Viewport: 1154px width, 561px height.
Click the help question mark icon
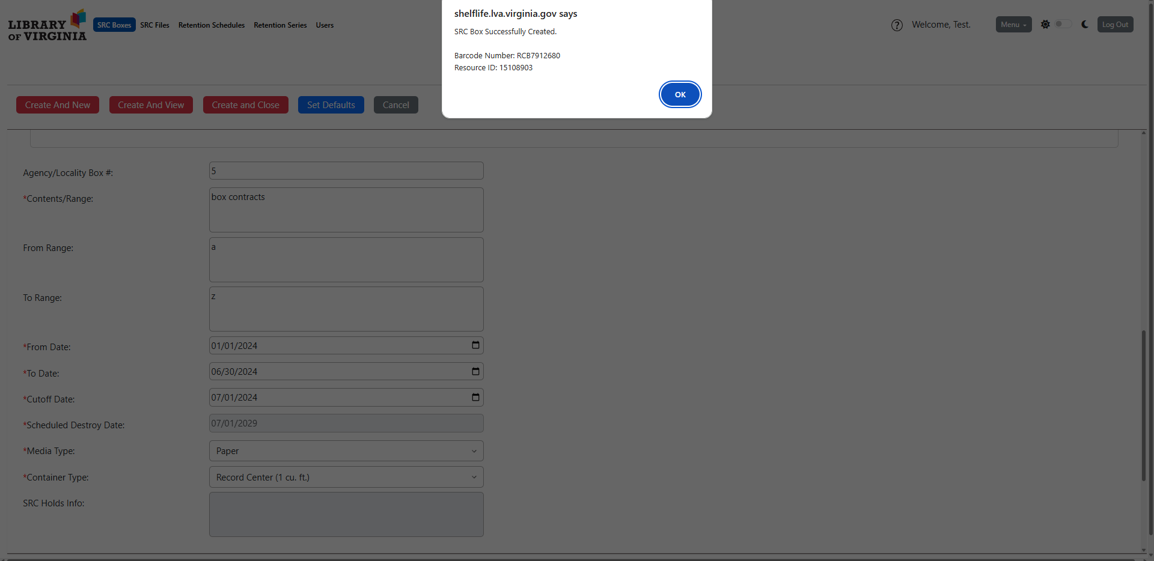pos(897,25)
